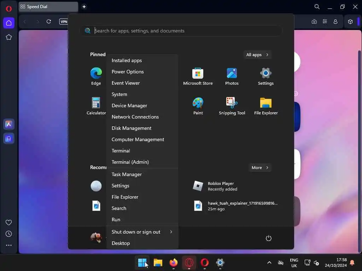Open Opera GX from the taskbar
The height and width of the screenshot is (271, 362).
[189, 263]
